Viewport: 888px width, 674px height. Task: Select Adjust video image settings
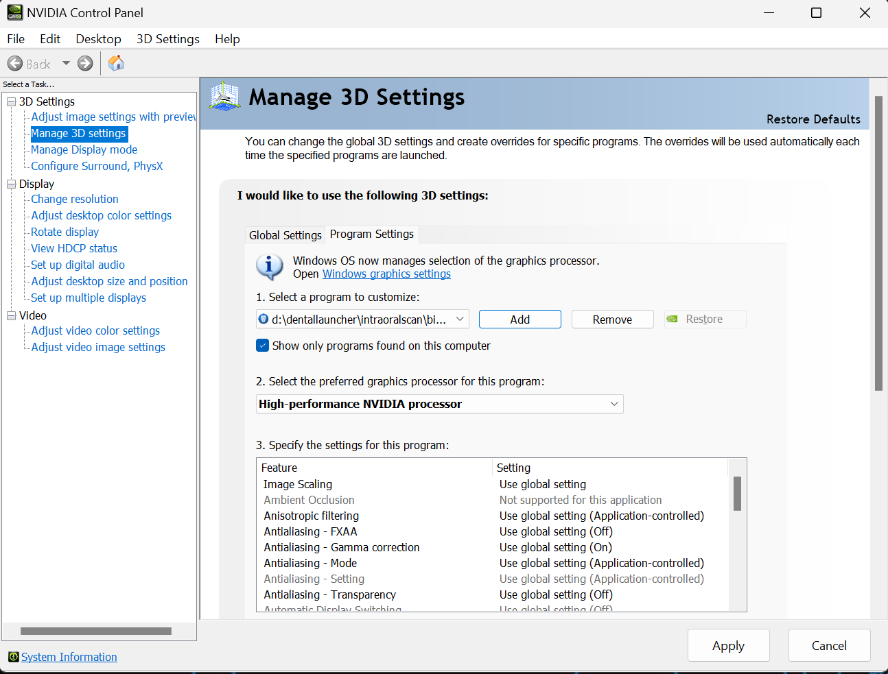pos(98,347)
